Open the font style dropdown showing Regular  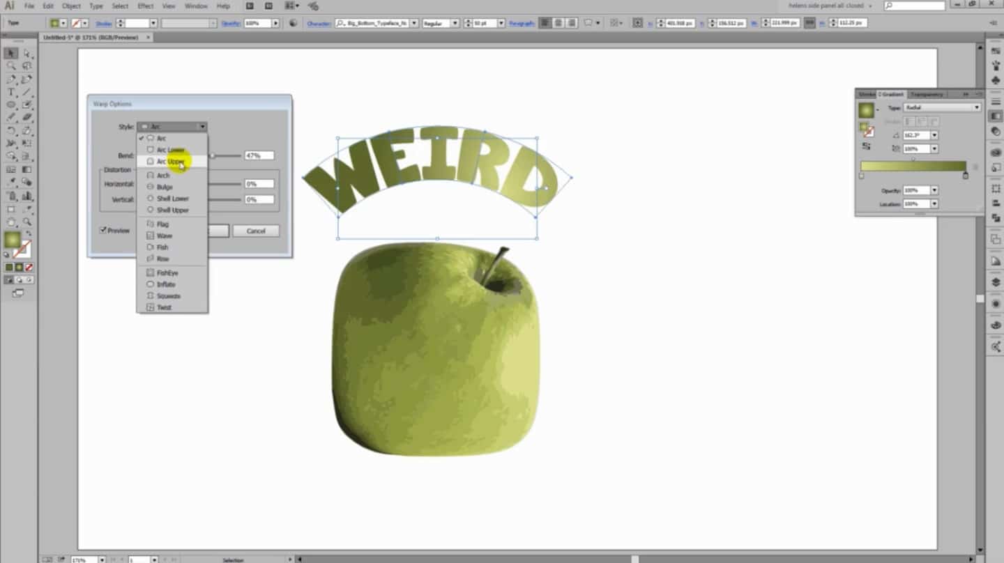coord(441,23)
